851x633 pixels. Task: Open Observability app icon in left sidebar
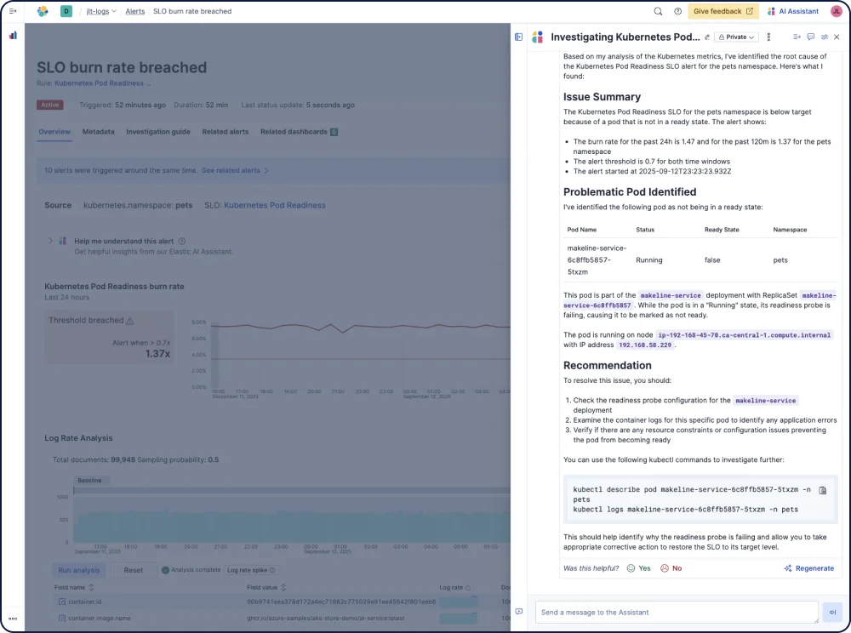coord(13,35)
